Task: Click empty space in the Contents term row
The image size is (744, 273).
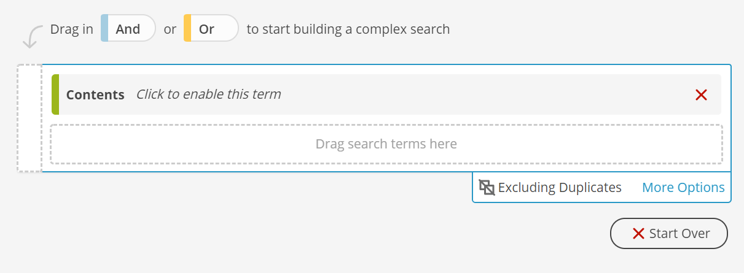Action: [x=485, y=94]
